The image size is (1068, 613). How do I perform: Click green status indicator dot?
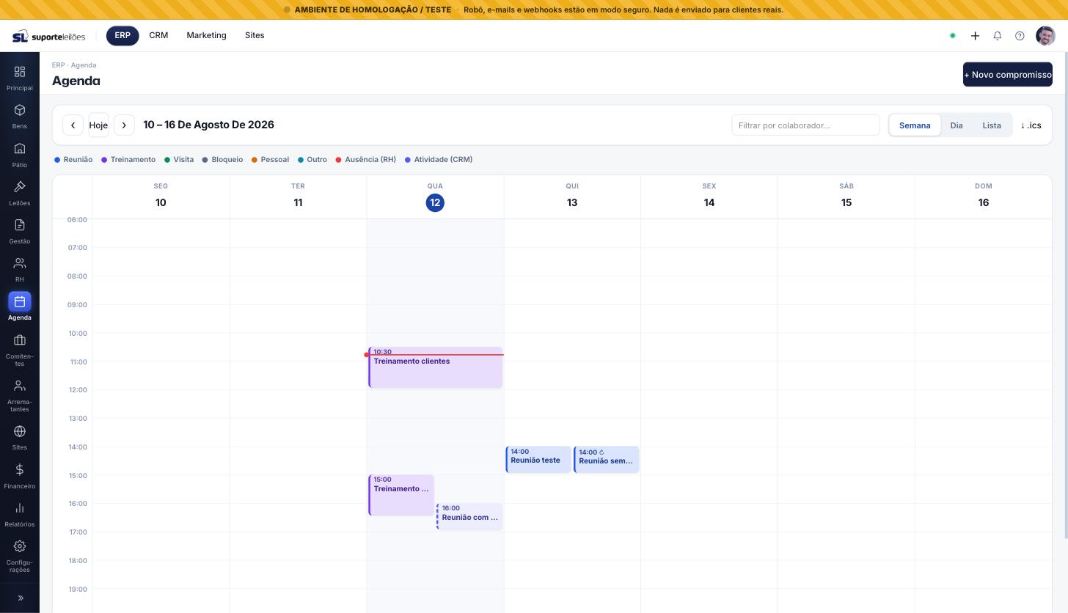(x=953, y=36)
